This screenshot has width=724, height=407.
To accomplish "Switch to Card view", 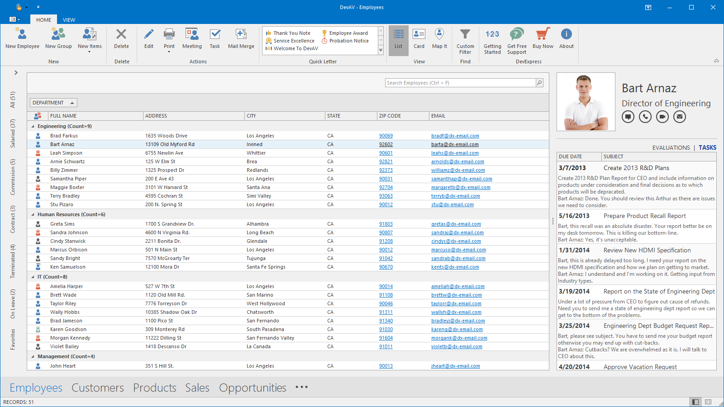I will [419, 38].
